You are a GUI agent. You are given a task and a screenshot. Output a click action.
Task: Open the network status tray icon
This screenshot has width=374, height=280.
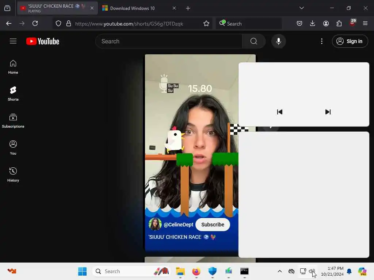(x=303, y=271)
